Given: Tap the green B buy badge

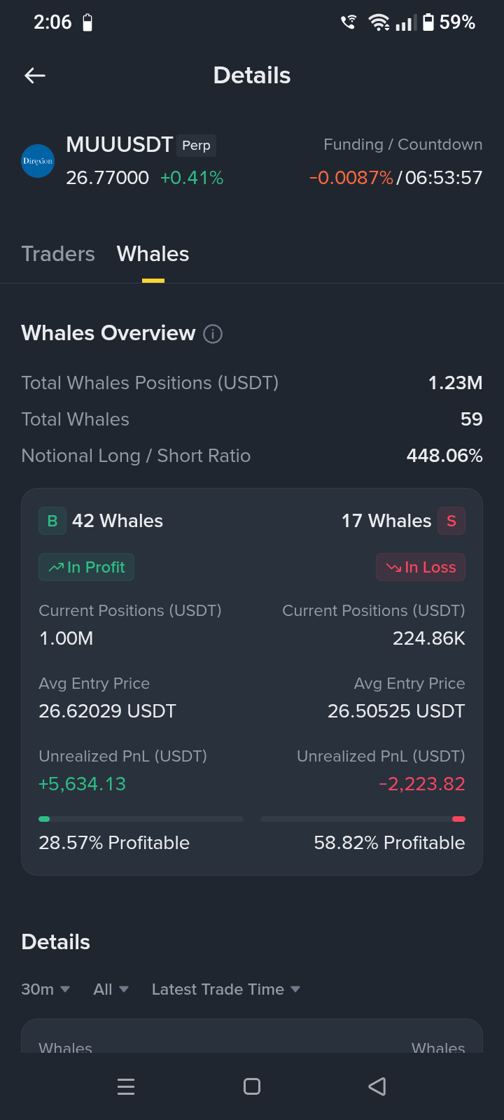Looking at the screenshot, I should point(52,521).
